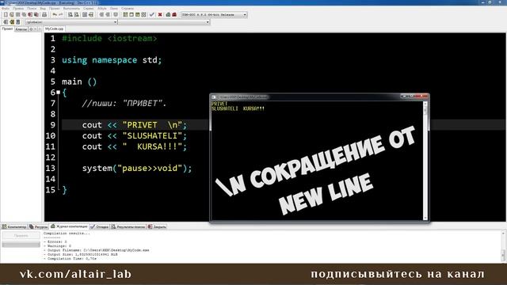Click the #include <iostream> line

[109, 39]
